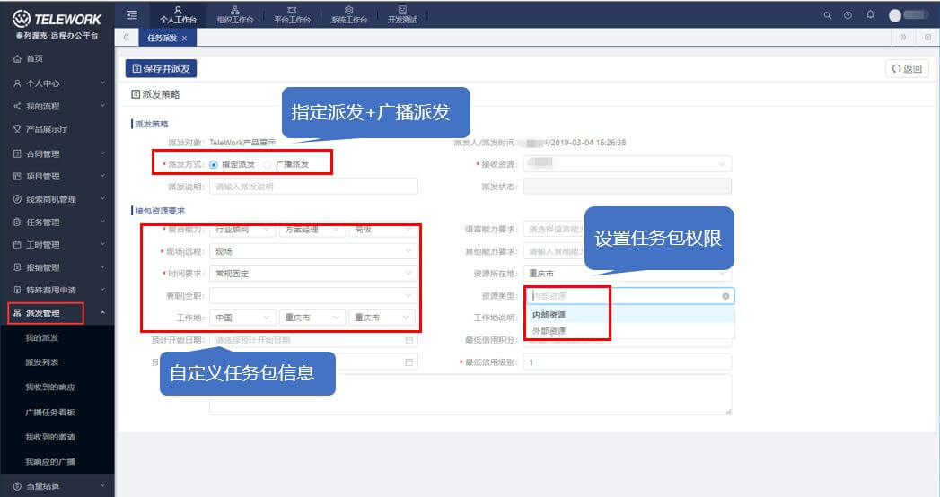Choose 外部资源 from the dropdown list
This screenshot has width=940, height=497.
549,331
